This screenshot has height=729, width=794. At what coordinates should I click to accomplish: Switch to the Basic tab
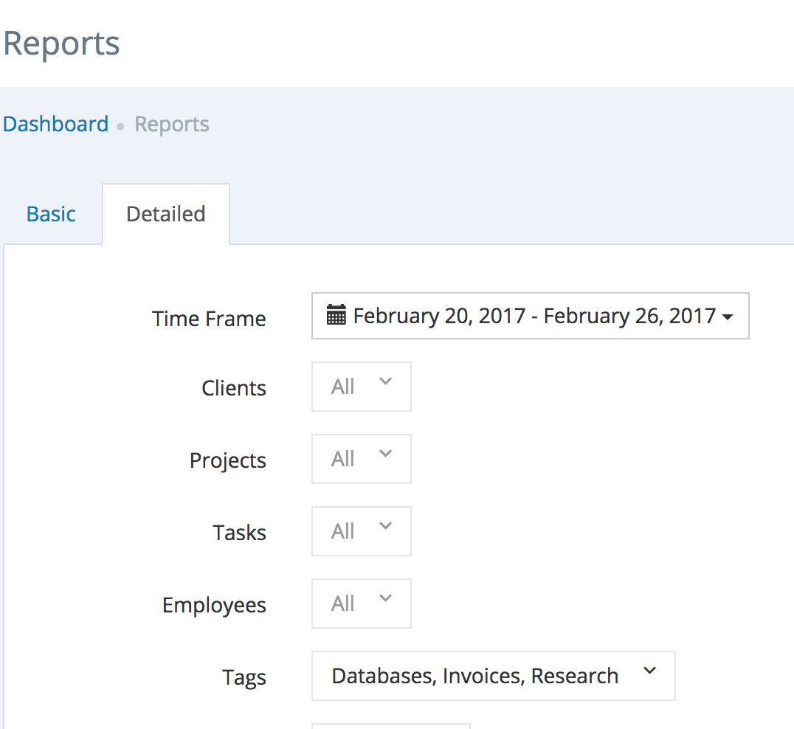tap(51, 214)
